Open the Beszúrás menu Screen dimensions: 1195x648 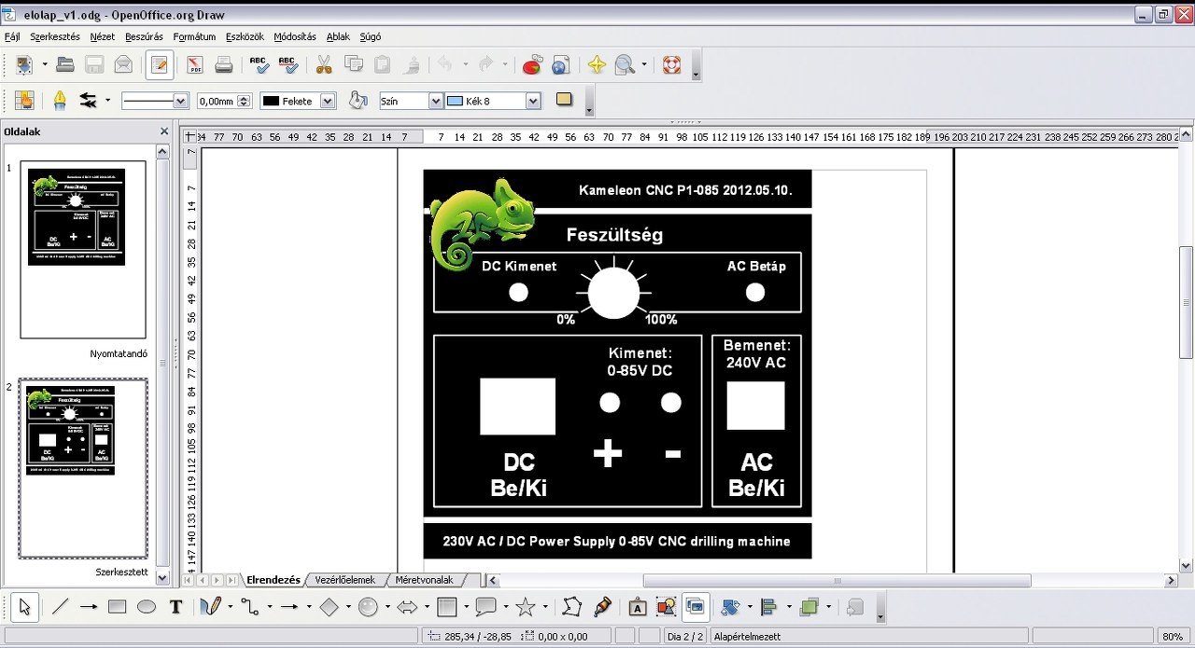click(x=144, y=37)
